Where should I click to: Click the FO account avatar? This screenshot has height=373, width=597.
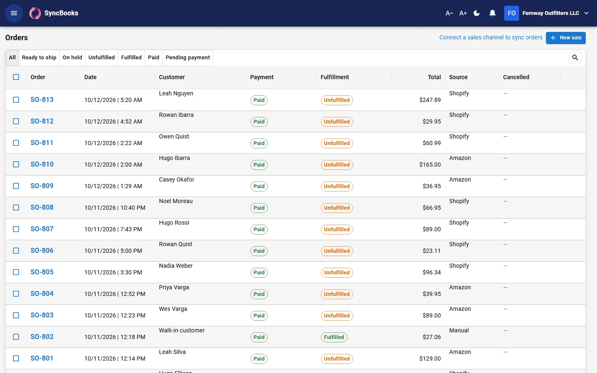(x=512, y=13)
